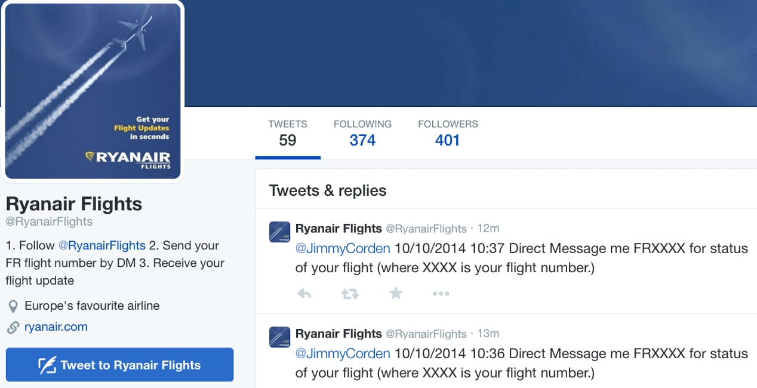The height and width of the screenshot is (388, 757).
Task: Switch to Tweets & replies view
Action: point(328,190)
